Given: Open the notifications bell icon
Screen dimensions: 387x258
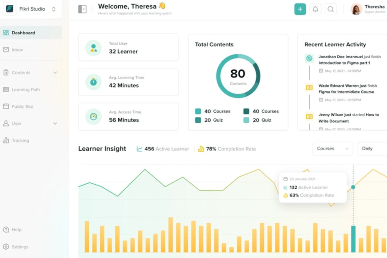Looking at the screenshot, I should [315, 9].
